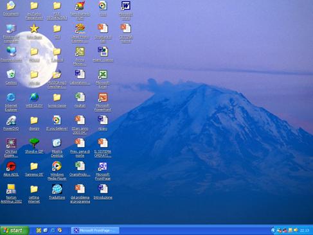This screenshot has height=235, width=313.
Task: Open the Introduzione Word document
Action: point(103,189)
